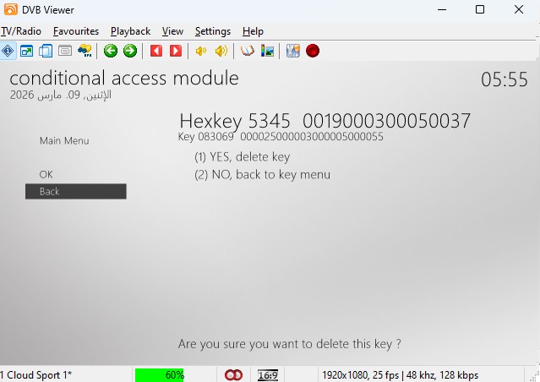Open the options tools icon in toolbar
Screen dimensions: 540x382
[293, 51]
